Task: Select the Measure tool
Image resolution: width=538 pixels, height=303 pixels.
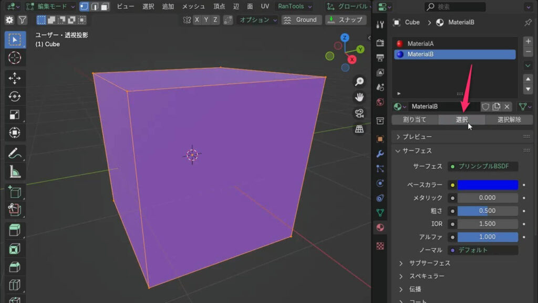Action: click(x=15, y=171)
